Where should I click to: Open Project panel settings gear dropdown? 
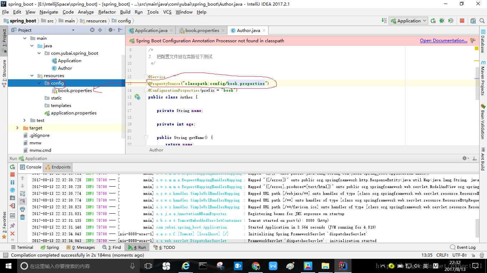click(x=112, y=30)
